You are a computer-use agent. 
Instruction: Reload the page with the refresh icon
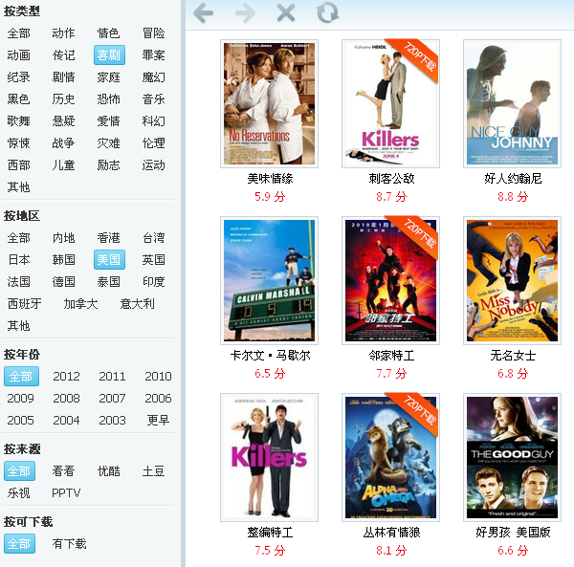coord(327,13)
